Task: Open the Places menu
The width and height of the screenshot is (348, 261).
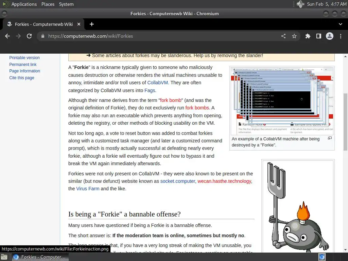Action: [x=48, y=4]
